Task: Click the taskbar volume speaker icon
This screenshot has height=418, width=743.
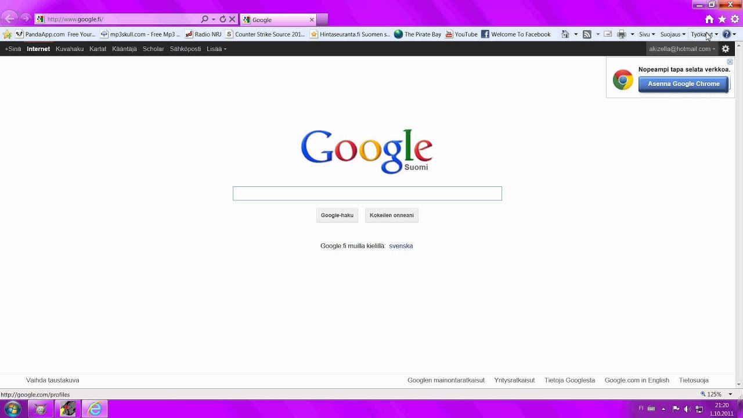Action: pos(687,409)
